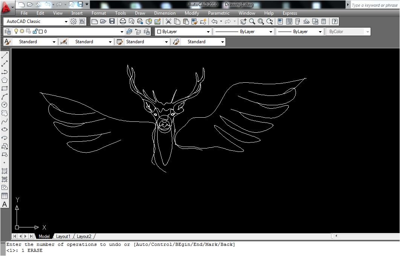
Task: Toggle layer 0 viewport freeze icon
Action: coord(29,31)
